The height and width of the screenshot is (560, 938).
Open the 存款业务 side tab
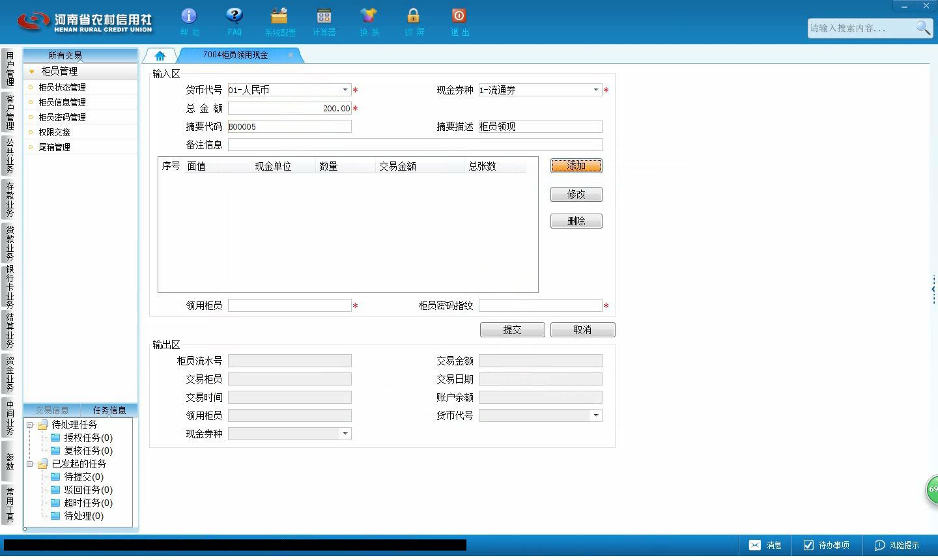(9, 199)
